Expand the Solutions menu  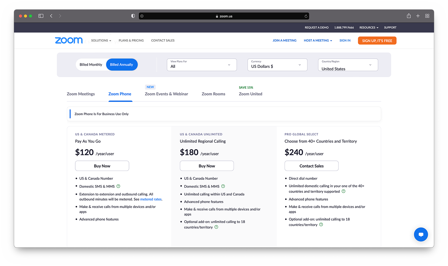(101, 40)
